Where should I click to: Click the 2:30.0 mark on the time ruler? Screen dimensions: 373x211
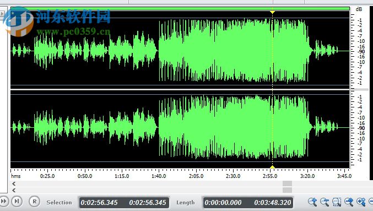tap(233, 176)
